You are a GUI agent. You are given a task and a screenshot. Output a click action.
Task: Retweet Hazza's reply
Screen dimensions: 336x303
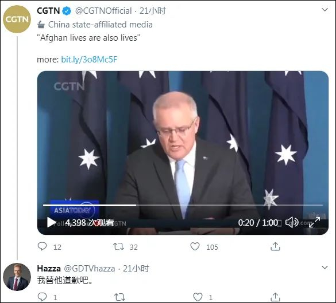click(119, 297)
